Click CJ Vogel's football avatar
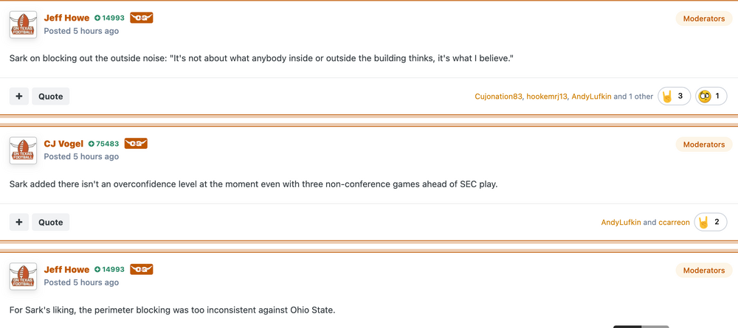 23,150
